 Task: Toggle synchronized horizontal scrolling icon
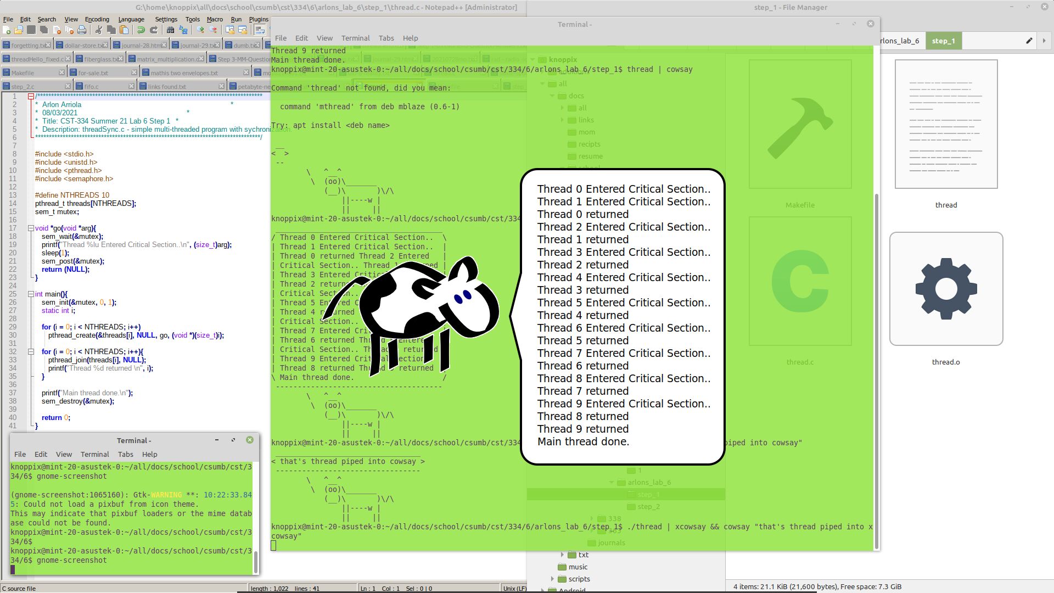coord(242,30)
